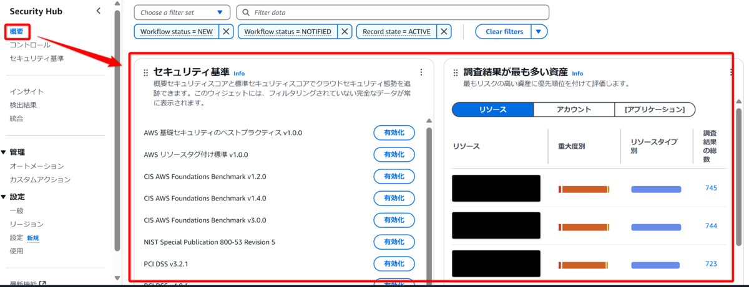Switch to the [アプリケーション] tab
The width and height of the screenshot is (749, 287).
point(655,110)
